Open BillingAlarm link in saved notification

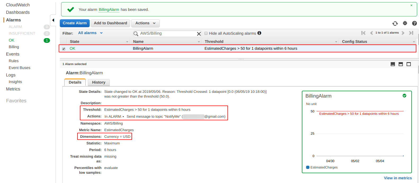[x=109, y=10]
